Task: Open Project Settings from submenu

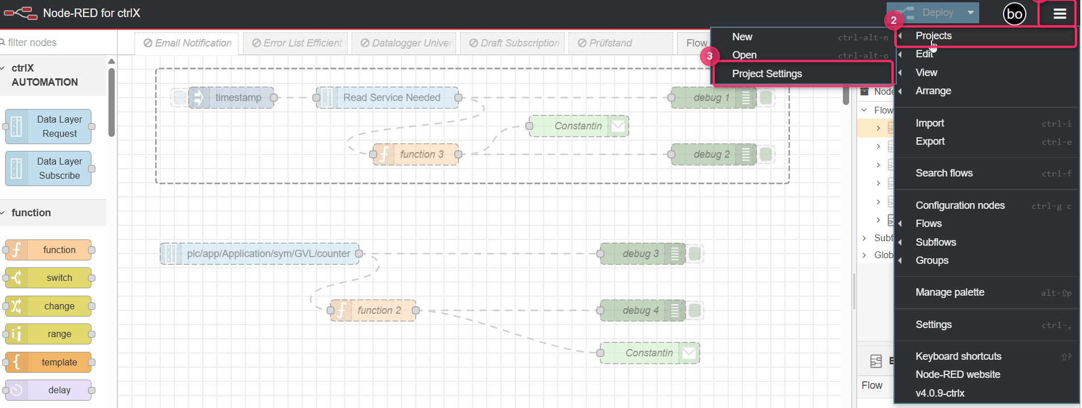Action: 767,74
